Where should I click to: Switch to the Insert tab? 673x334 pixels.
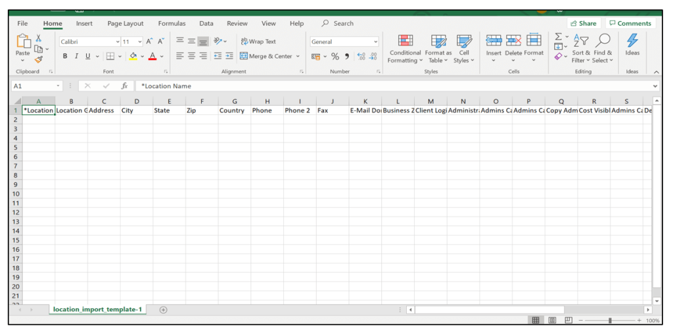tap(84, 24)
